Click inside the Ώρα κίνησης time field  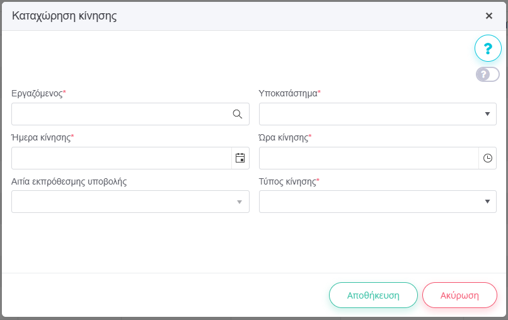pyautogui.click(x=368, y=158)
